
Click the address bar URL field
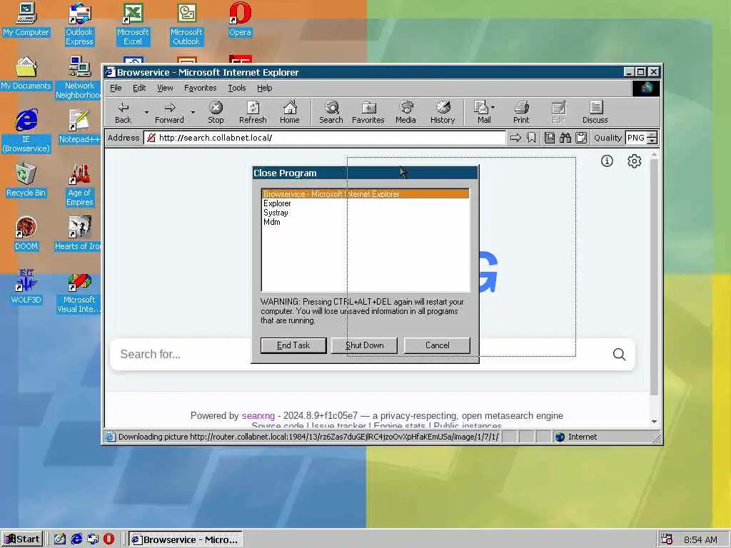325,138
